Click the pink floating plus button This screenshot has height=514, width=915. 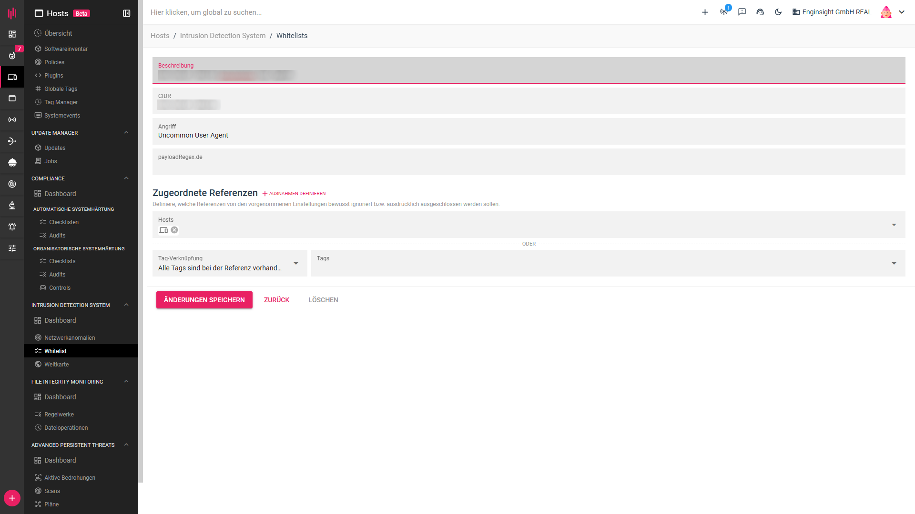(x=12, y=498)
